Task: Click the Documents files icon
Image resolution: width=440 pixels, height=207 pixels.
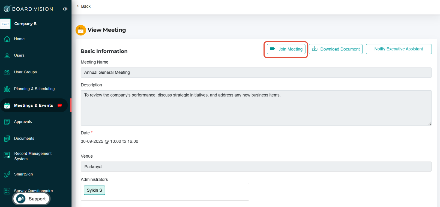Action: [x=7, y=139]
